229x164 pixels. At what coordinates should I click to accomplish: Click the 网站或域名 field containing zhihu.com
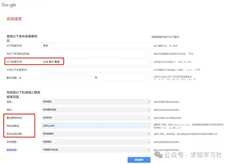(x=96, y=126)
